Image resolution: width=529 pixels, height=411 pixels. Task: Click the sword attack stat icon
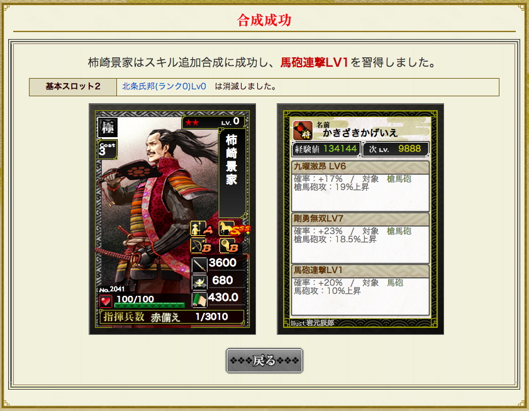pyautogui.click(x=199, y=264)
